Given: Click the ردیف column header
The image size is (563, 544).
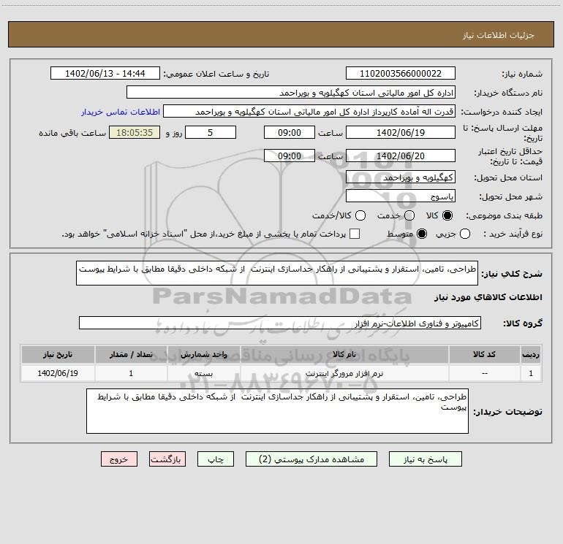Looking at the screenshot, I should 531,355.
